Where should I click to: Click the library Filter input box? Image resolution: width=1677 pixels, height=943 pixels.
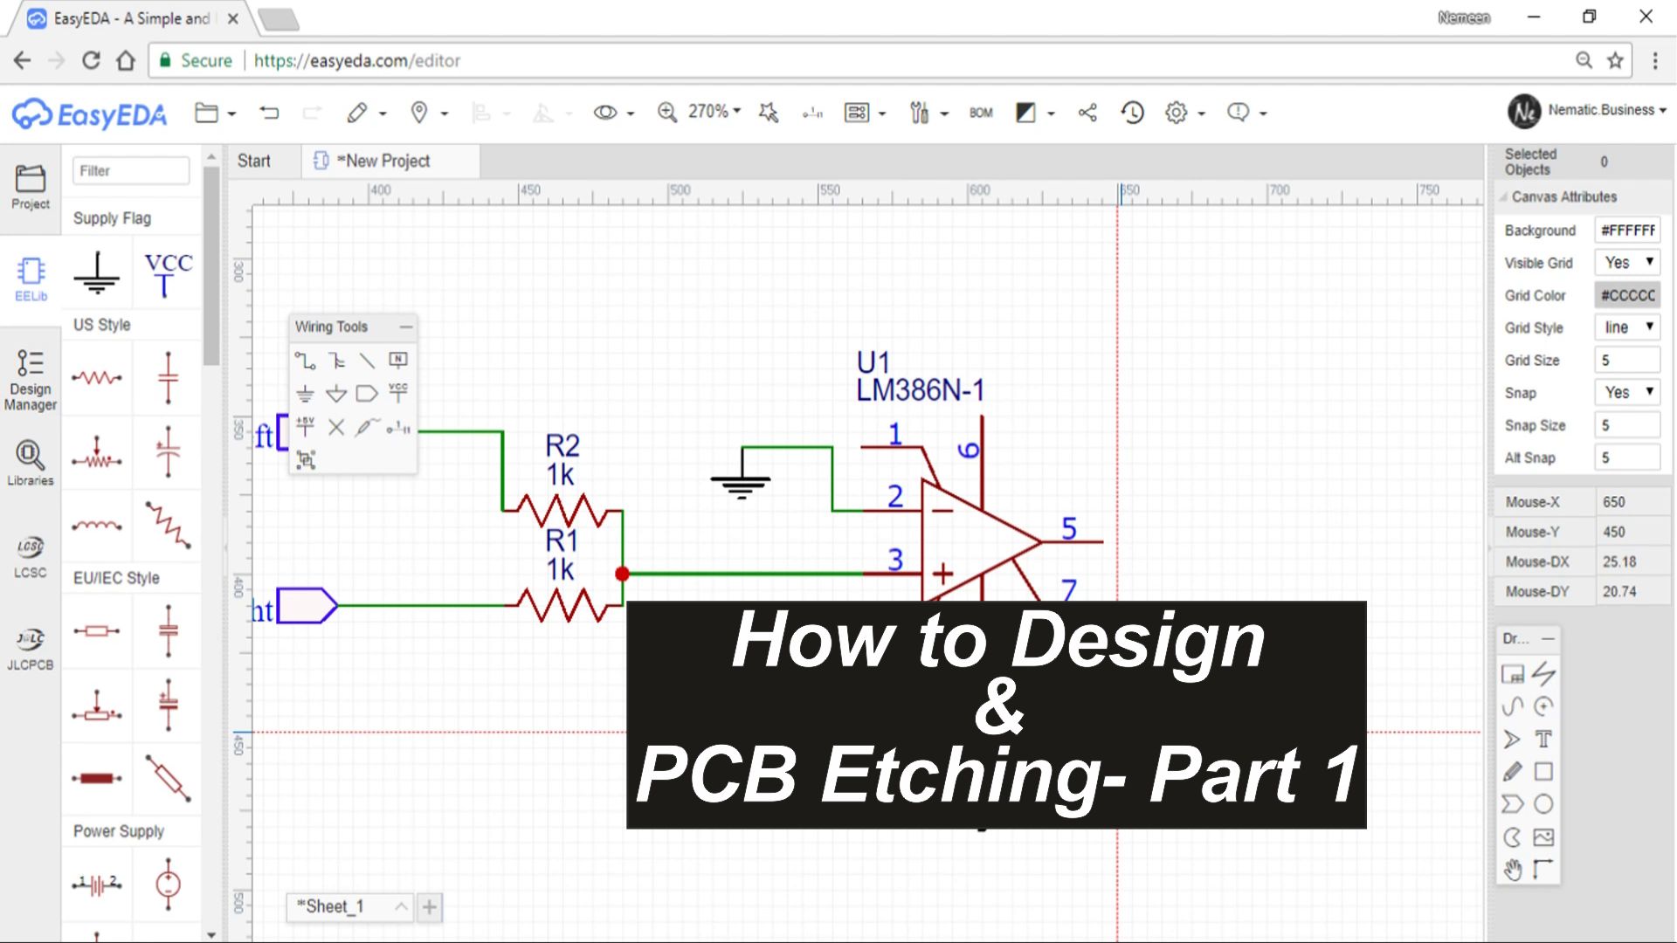click(131, 170)
